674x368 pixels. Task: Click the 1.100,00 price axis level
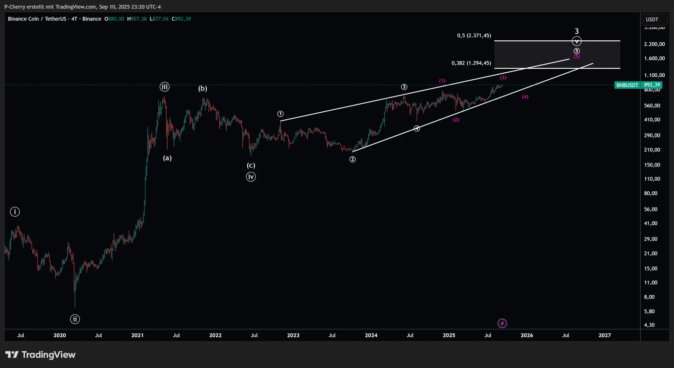pyautogui.click(x=654, y=75)
